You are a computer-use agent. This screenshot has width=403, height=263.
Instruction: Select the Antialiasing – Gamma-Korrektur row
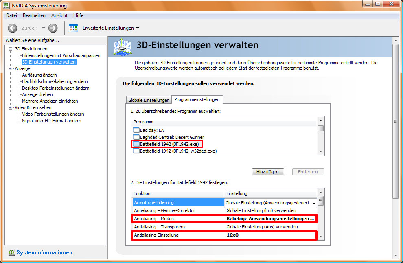pos(225,210)
